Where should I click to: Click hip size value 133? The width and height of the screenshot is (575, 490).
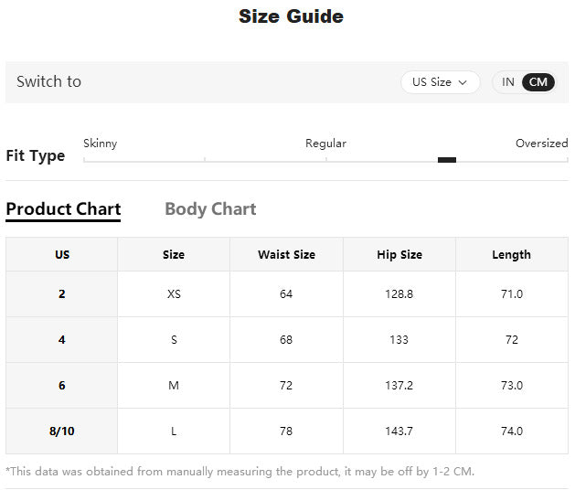point(399,340)
